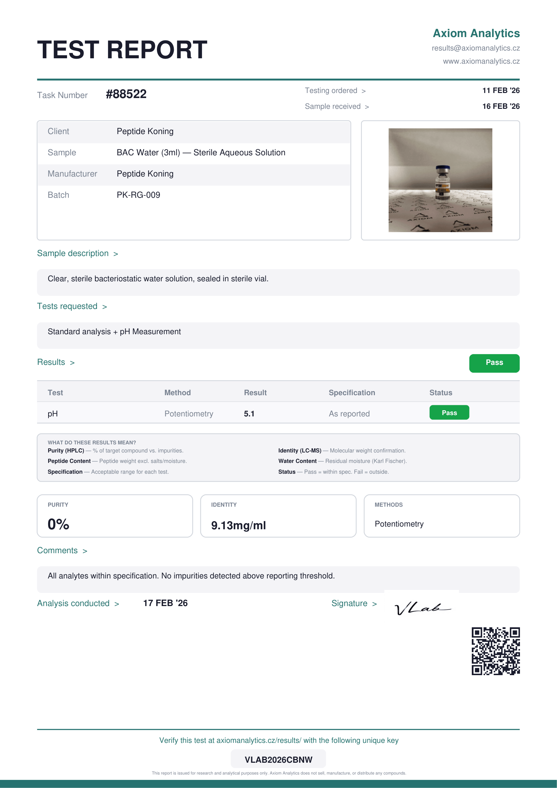Expand the Tests requested section chevron
The width and height of the screenshot is (557, 788).
tap(105, 307)
